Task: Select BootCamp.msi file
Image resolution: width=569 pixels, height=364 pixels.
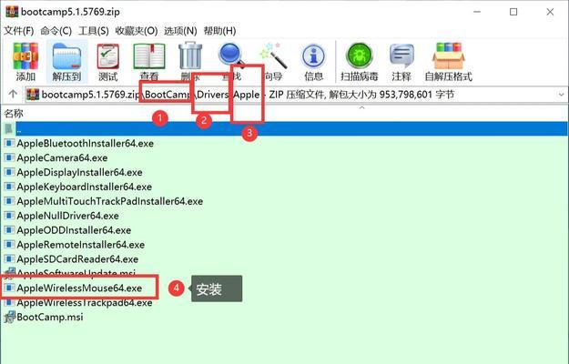Action: point(50,318)
